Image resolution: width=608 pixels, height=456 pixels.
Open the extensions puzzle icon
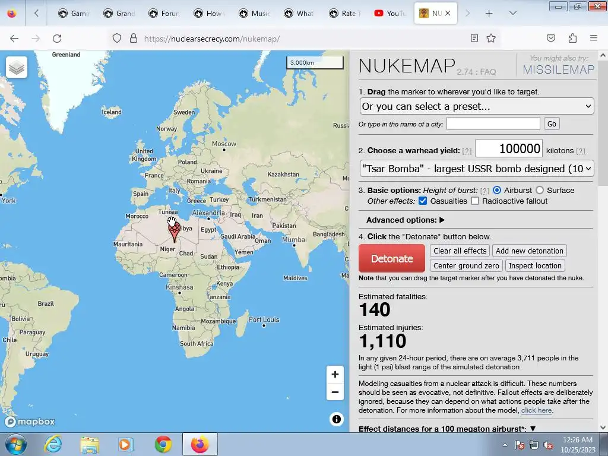(572, 38)
